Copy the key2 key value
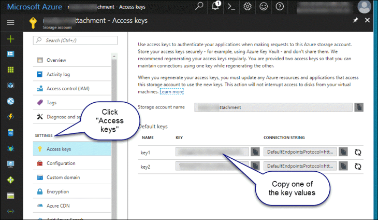Screen dimensions: 378x220 pyautogui.click(x=255, y=166)
